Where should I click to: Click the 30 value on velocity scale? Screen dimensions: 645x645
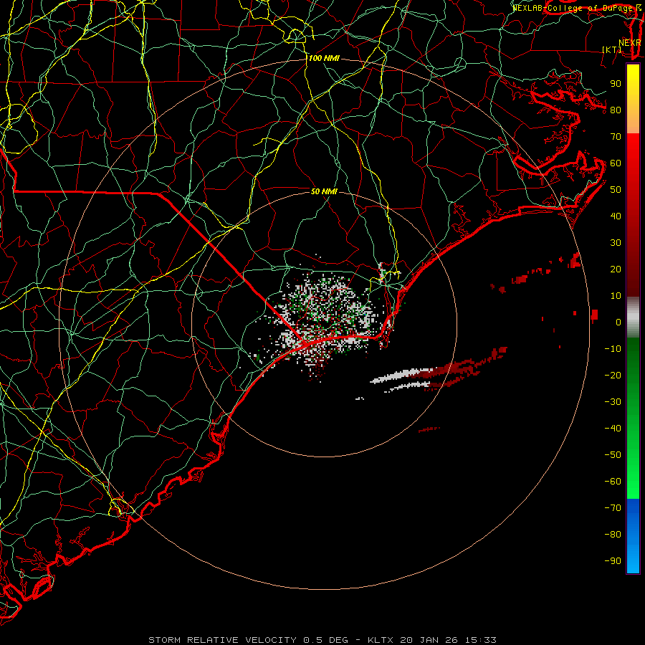coord(616,243)
